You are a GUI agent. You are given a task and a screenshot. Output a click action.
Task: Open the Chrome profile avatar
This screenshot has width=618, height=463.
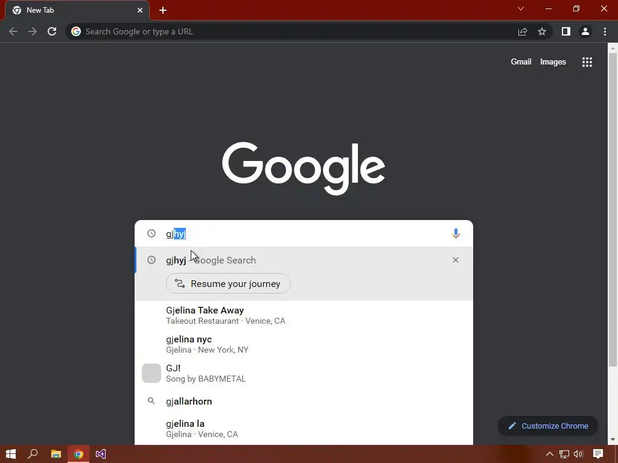[x=585, y=31]
